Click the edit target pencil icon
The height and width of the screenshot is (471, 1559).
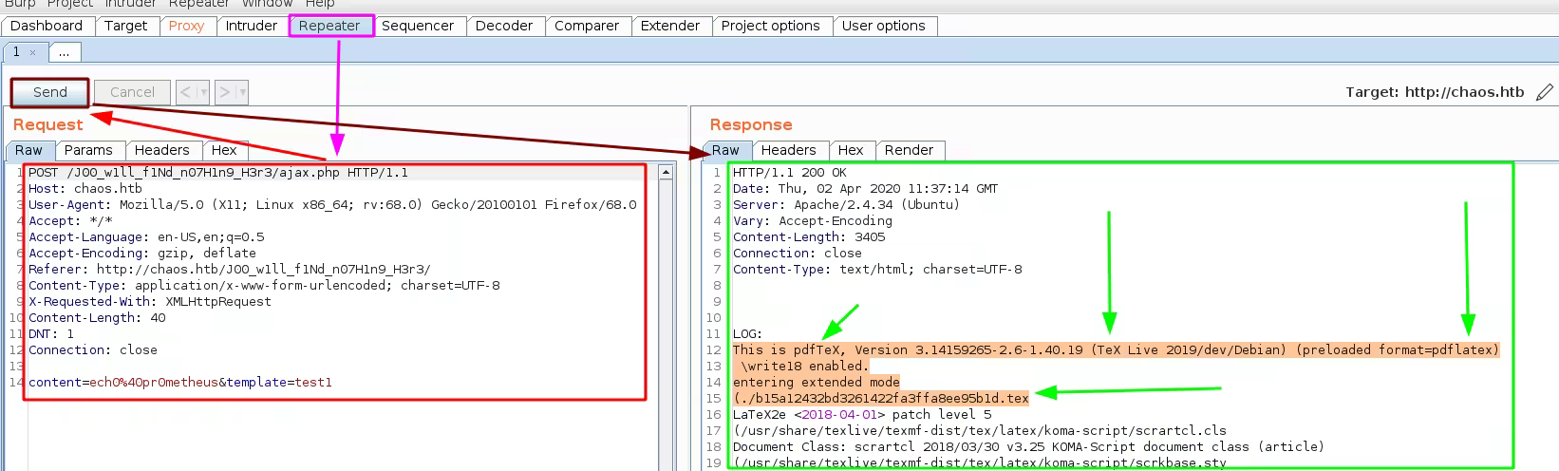[1545, 92]
